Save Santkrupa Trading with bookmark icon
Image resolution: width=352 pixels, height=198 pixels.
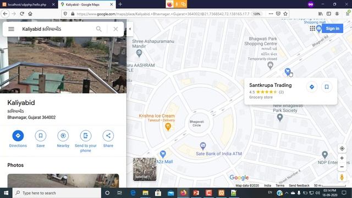click(x=327, y=87)
